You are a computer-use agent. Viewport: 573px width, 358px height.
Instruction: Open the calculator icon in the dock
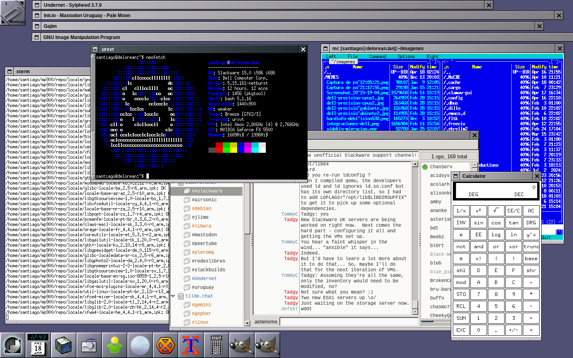216,345
